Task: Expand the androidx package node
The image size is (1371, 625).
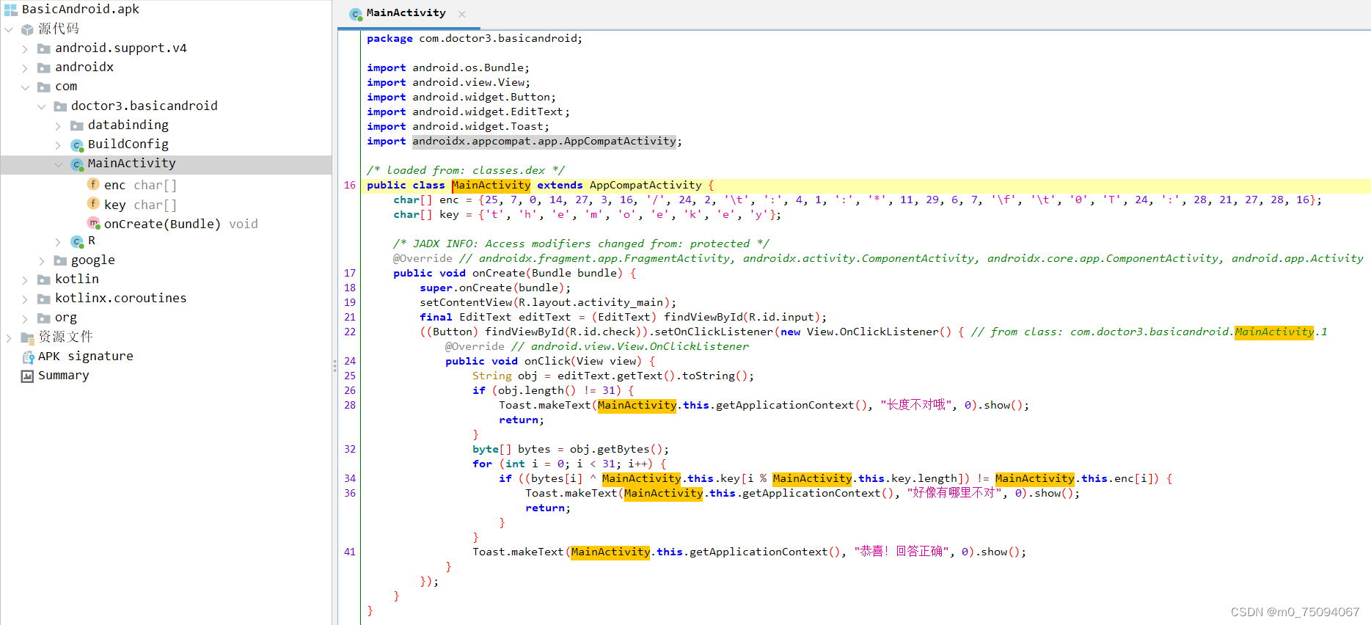Action: [25, 68]
